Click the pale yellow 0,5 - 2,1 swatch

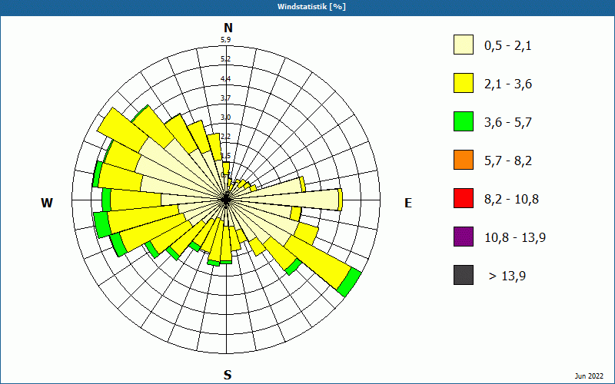click(x=464, y=45)
